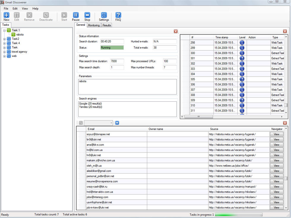Image resolution: width=291 pixels, height=218 pixels.
Task: Pause the running search
Action: point(76,15)
